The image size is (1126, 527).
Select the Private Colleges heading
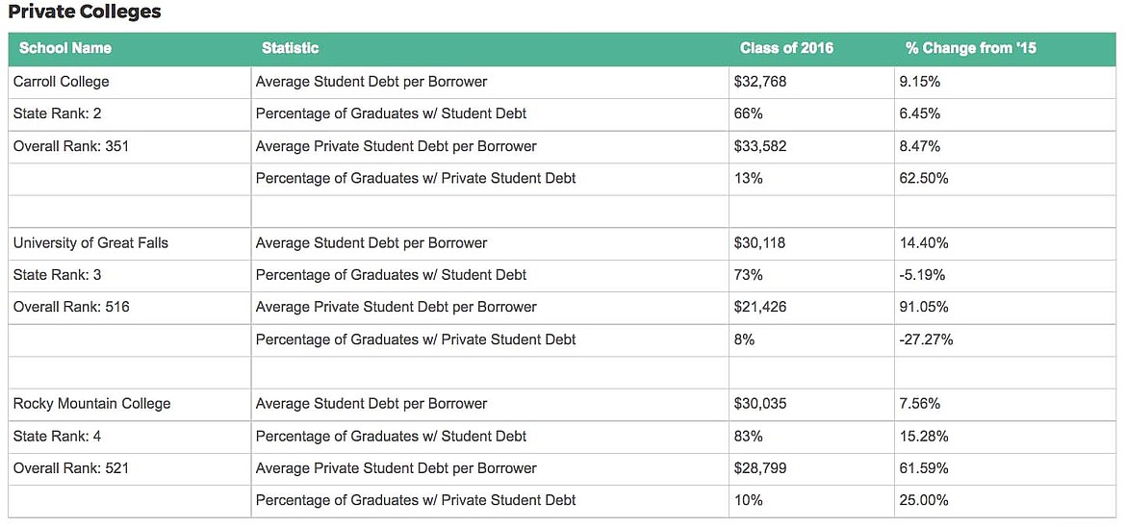point(85,13)
